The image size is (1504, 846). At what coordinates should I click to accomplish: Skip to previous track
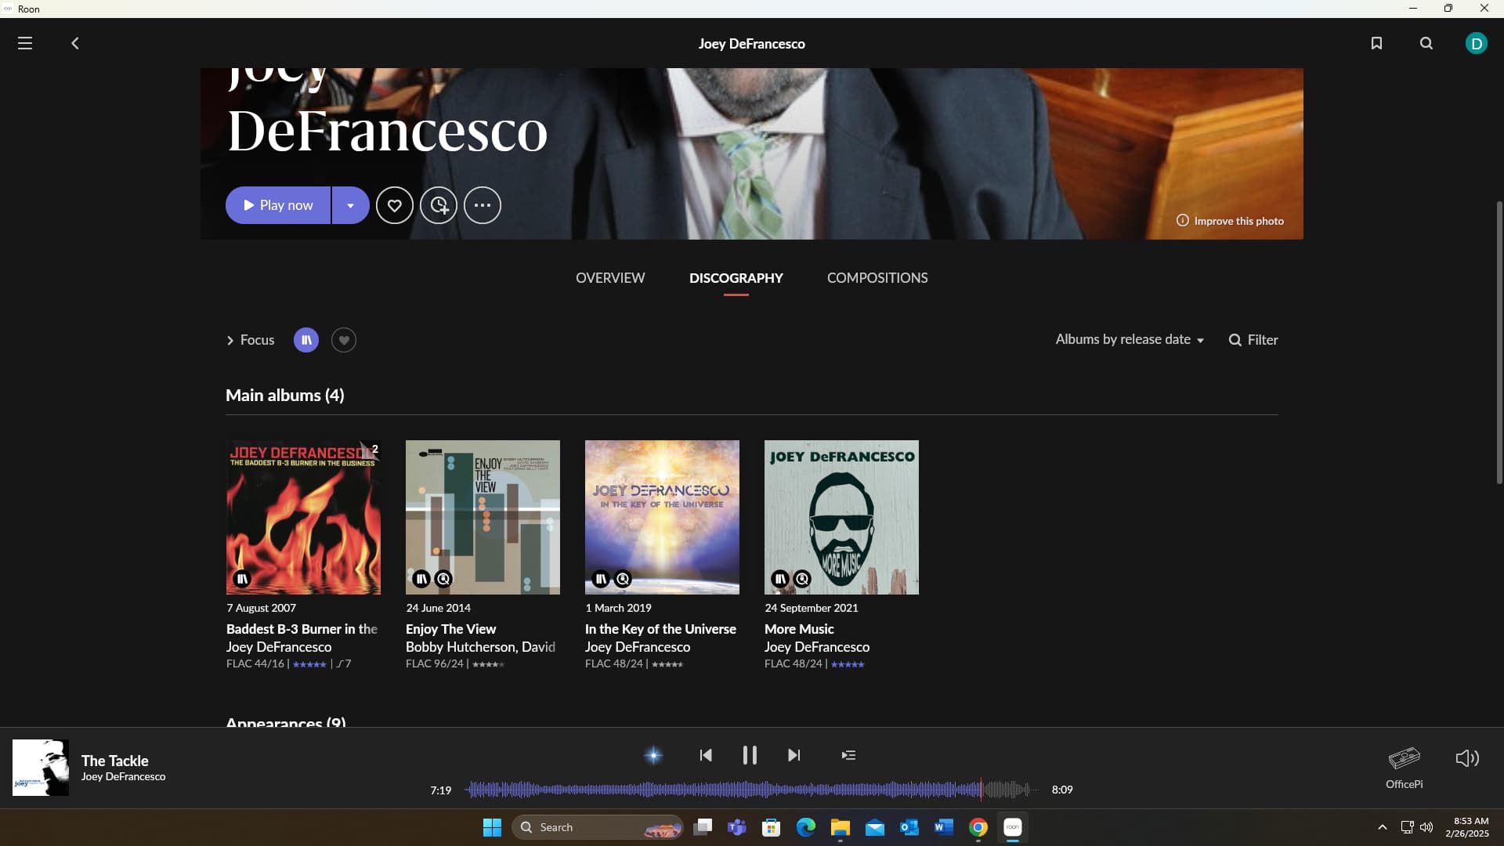pos(706,755)
